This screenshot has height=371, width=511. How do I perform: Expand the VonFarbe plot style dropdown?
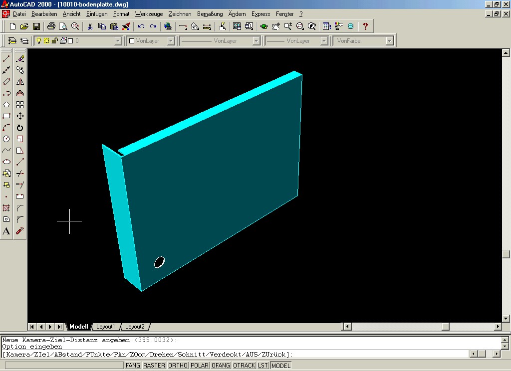[390, 41]
